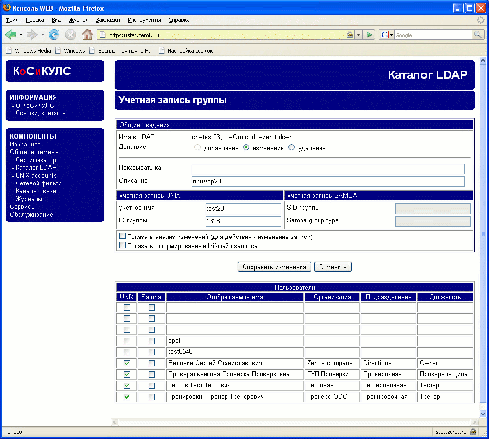Open the Файл menu
Screen dimensions: 489x439
point(12,20)
